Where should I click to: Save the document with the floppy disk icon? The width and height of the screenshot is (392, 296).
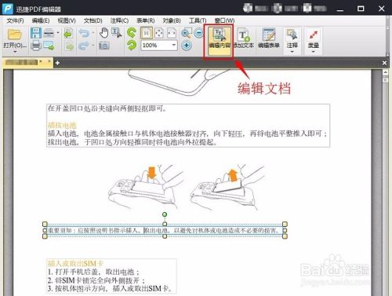36,33
